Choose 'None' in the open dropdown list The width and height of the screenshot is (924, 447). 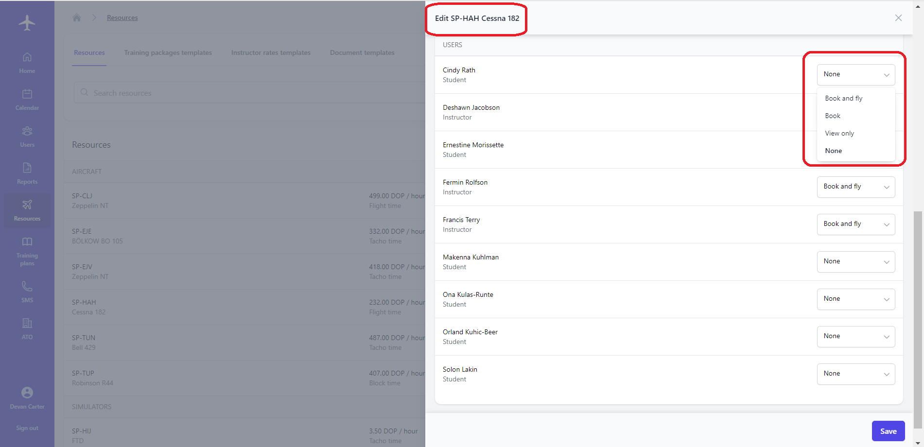pos(855,151)
